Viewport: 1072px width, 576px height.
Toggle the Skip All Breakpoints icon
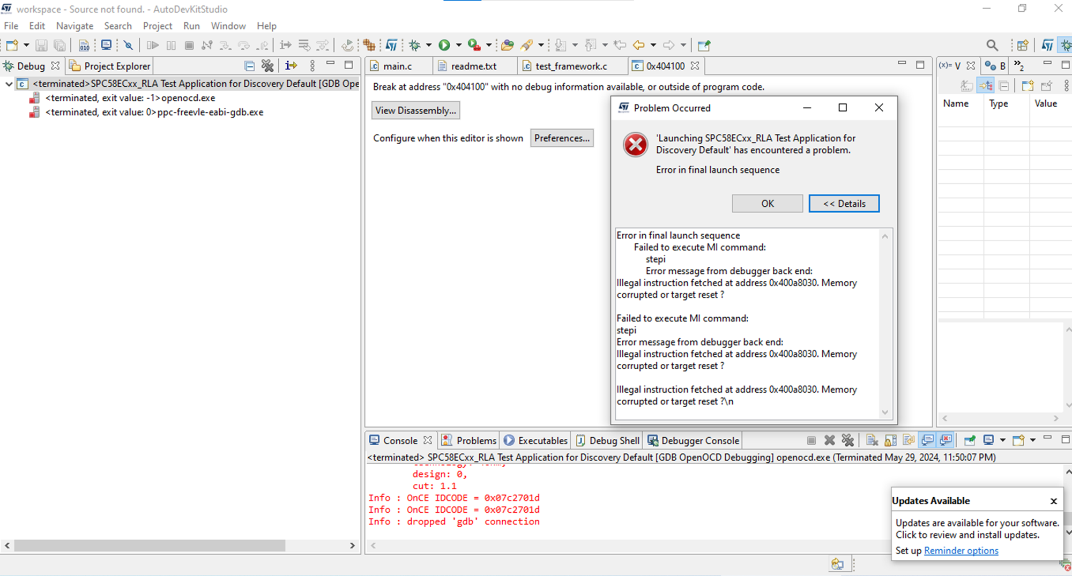pyautogui.click(x=128, y=45)
